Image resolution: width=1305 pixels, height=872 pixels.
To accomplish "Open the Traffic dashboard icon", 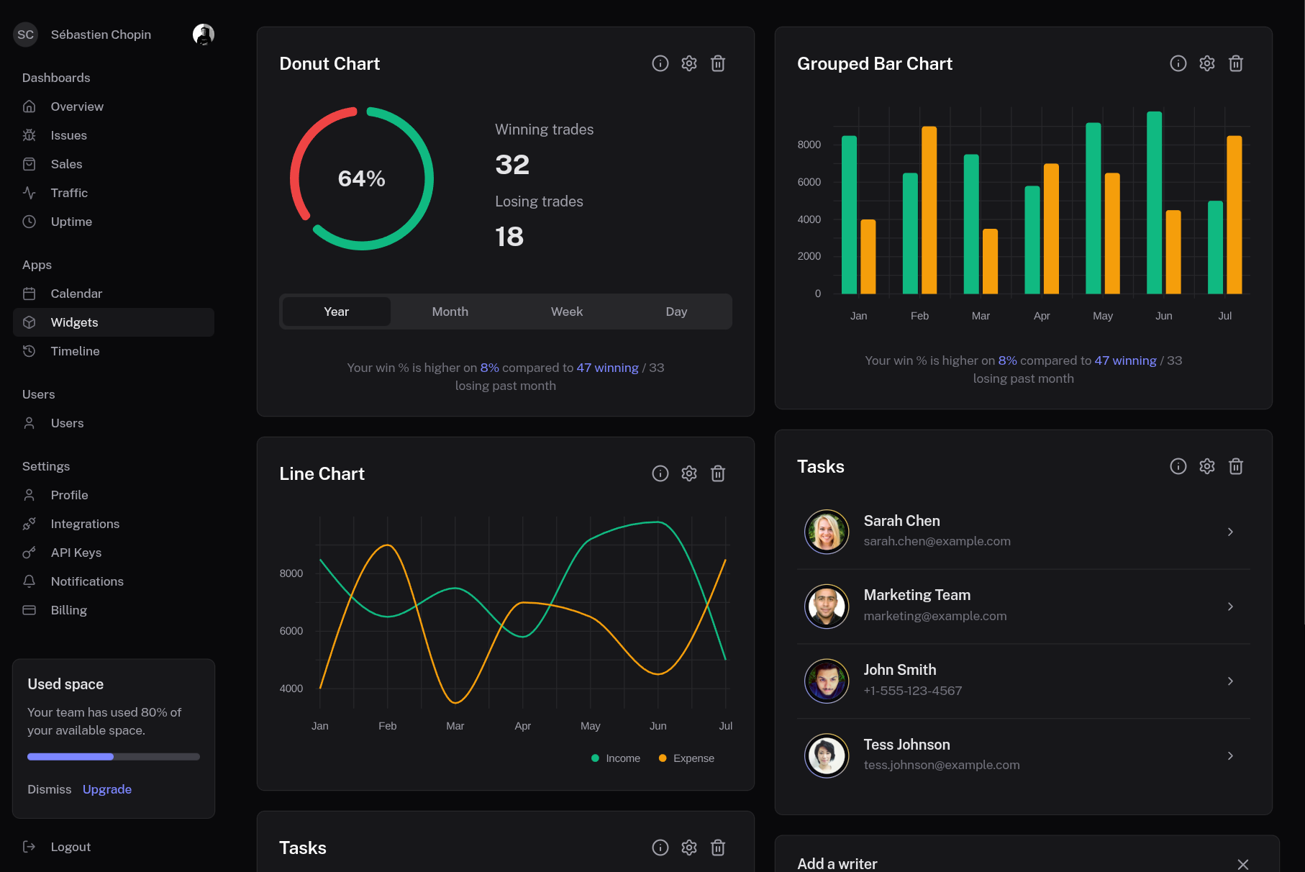I will 29,193.
